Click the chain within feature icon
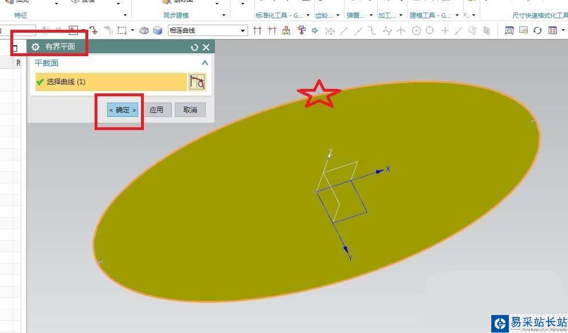 point(286,30)
